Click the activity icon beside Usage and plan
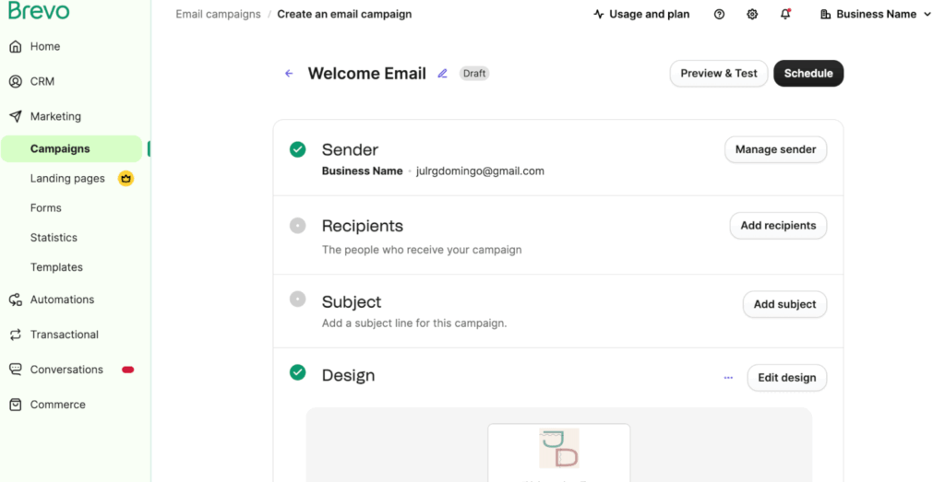 [598, 14]
